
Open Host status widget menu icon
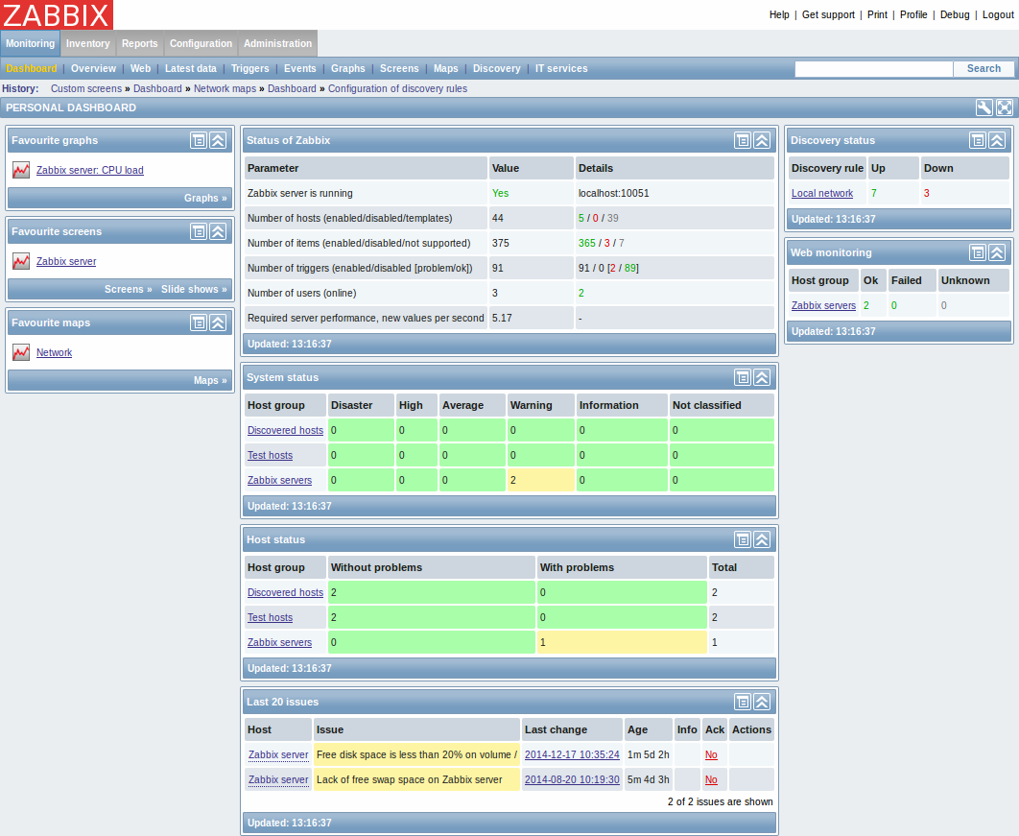(742, 539)
